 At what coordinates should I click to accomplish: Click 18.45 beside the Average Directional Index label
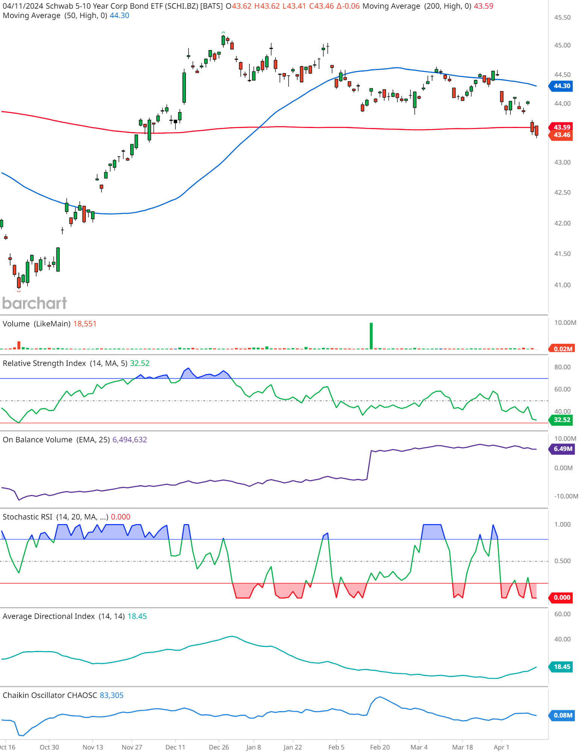click(x=137, y=616)
